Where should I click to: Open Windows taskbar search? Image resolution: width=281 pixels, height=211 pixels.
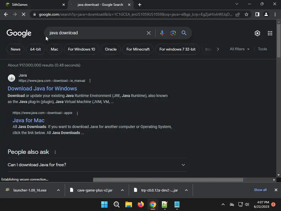(116, 204)
